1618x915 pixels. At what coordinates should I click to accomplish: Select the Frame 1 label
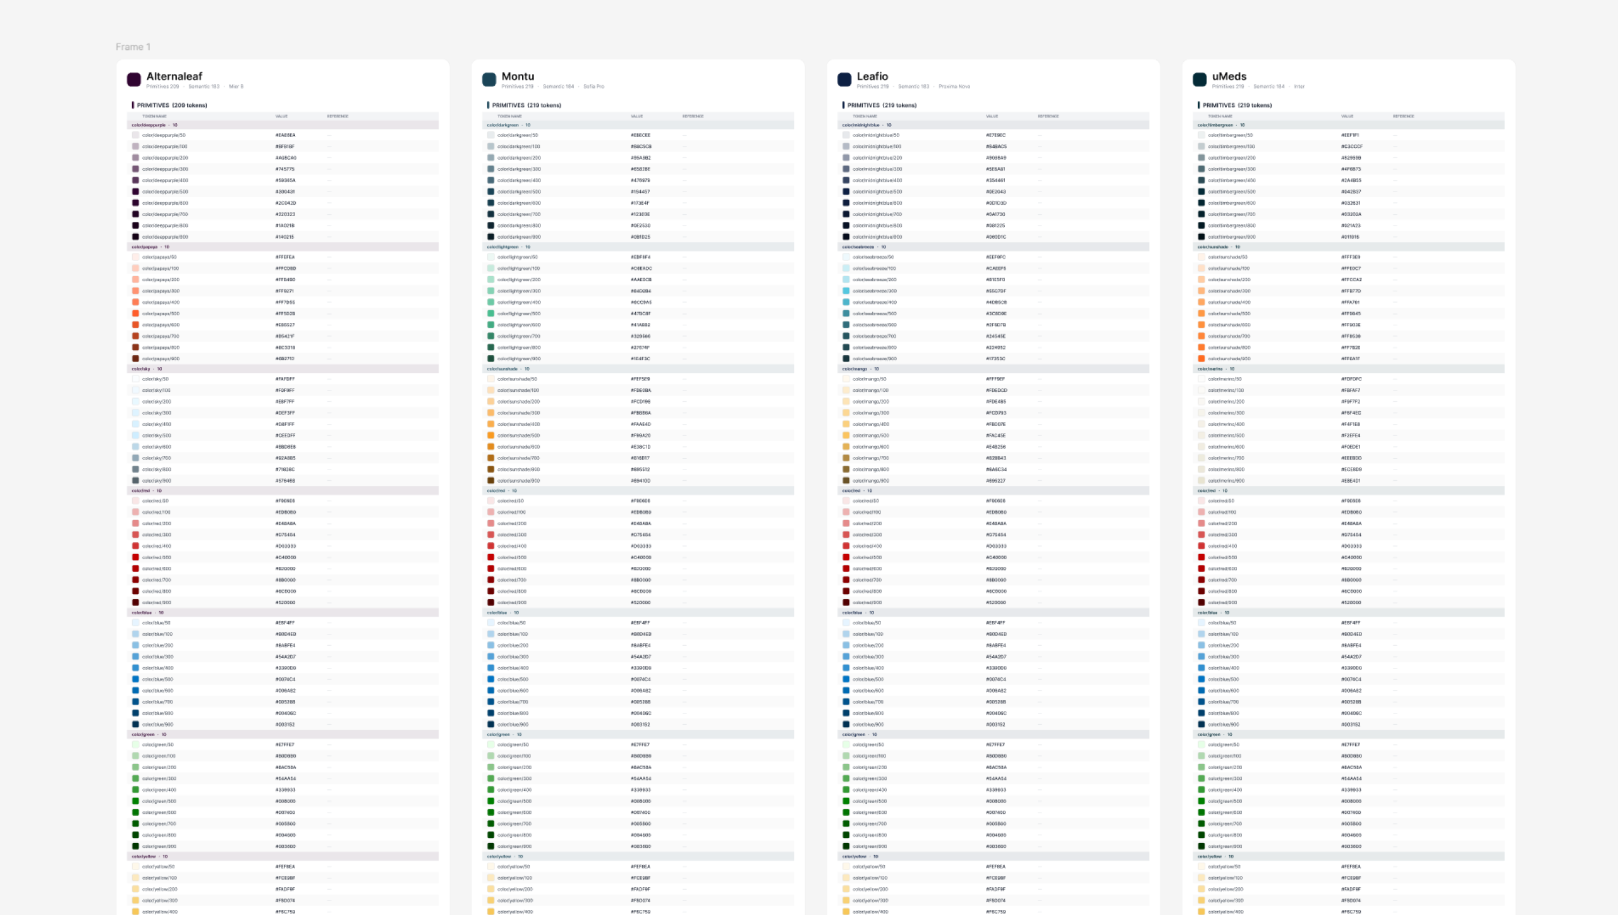(133, 47)
